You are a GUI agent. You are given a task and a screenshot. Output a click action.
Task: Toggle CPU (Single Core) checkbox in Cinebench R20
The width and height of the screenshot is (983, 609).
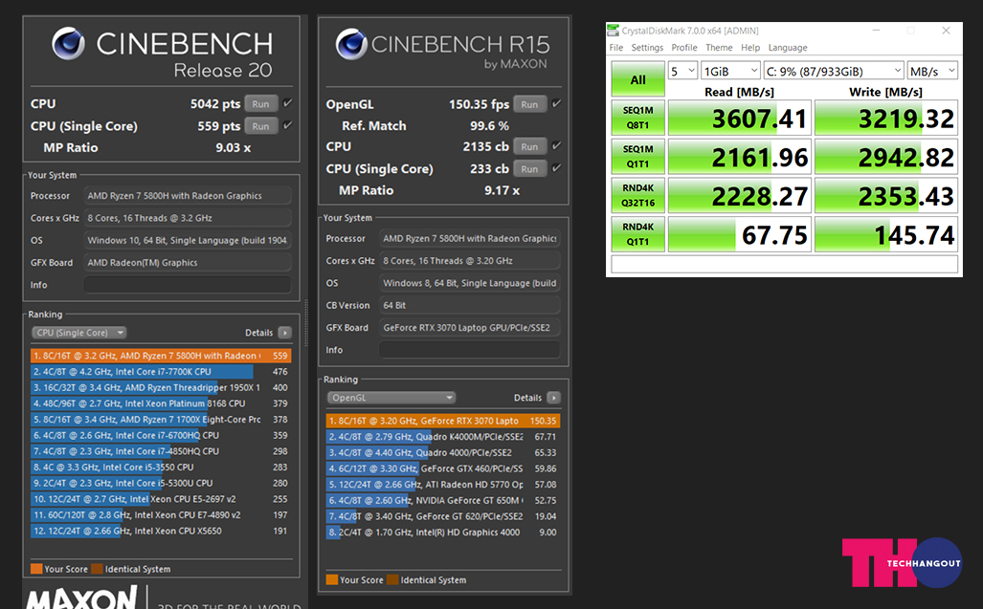click(x=288, y=125)
